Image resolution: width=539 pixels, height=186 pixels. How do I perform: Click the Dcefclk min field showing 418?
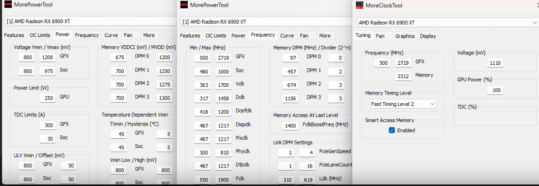(203, 112)
